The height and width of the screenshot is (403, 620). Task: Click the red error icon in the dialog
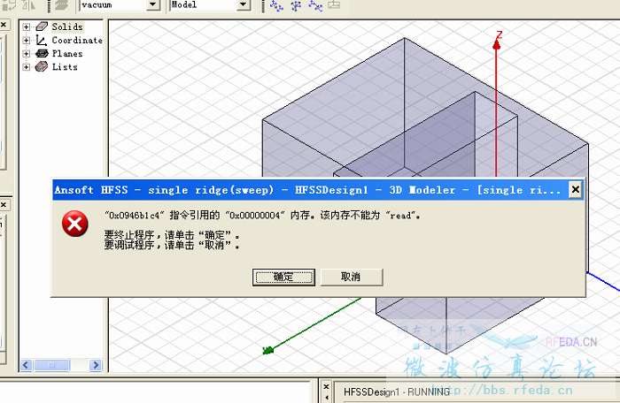pos(74,224)
